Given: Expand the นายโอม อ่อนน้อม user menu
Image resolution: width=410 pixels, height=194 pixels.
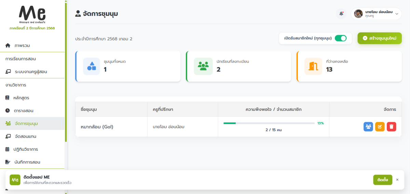Looking at the screenshot, I should (x=396, y=14).
